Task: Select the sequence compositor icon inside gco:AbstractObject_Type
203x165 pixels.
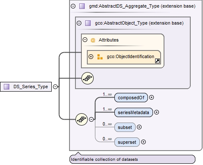Action: (x=87, y=78)
